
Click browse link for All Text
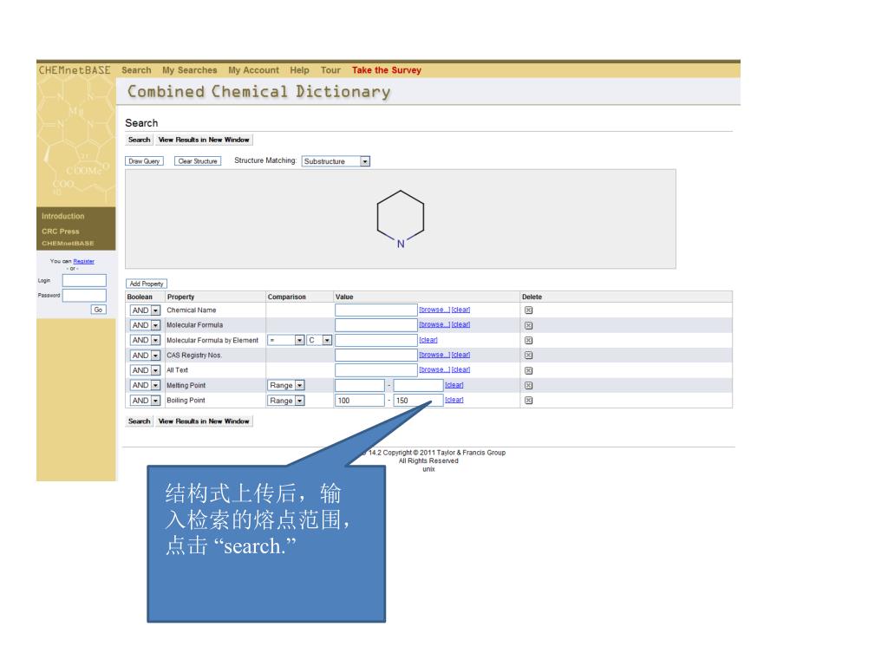pos(434,369)
